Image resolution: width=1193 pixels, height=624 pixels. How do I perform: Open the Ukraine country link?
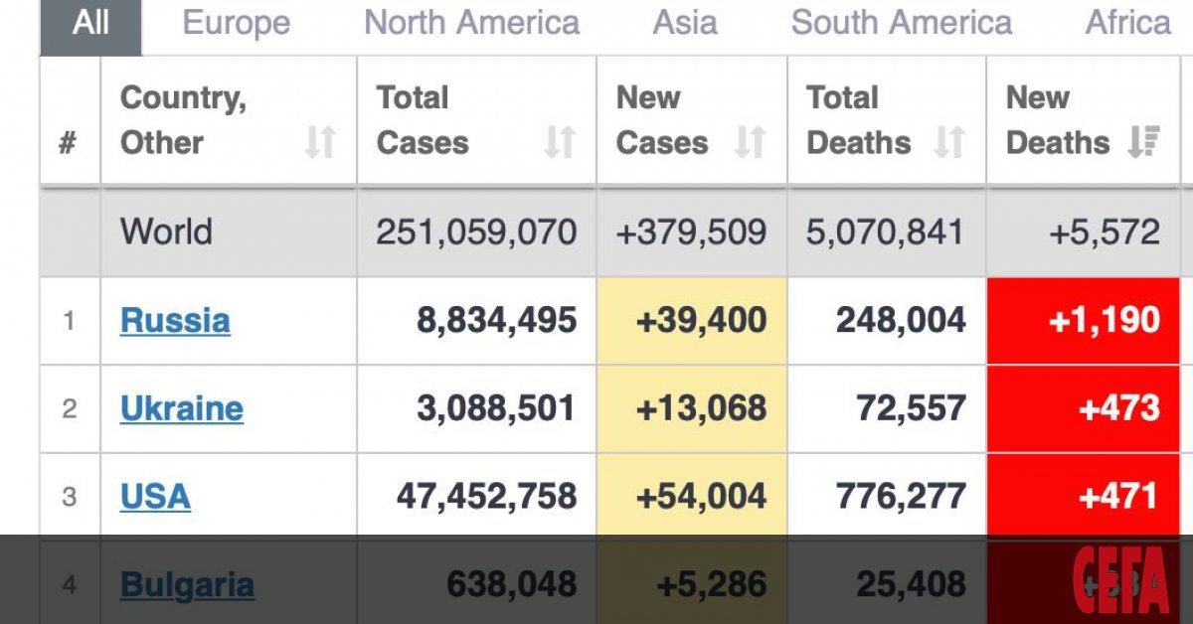point(181,408)
